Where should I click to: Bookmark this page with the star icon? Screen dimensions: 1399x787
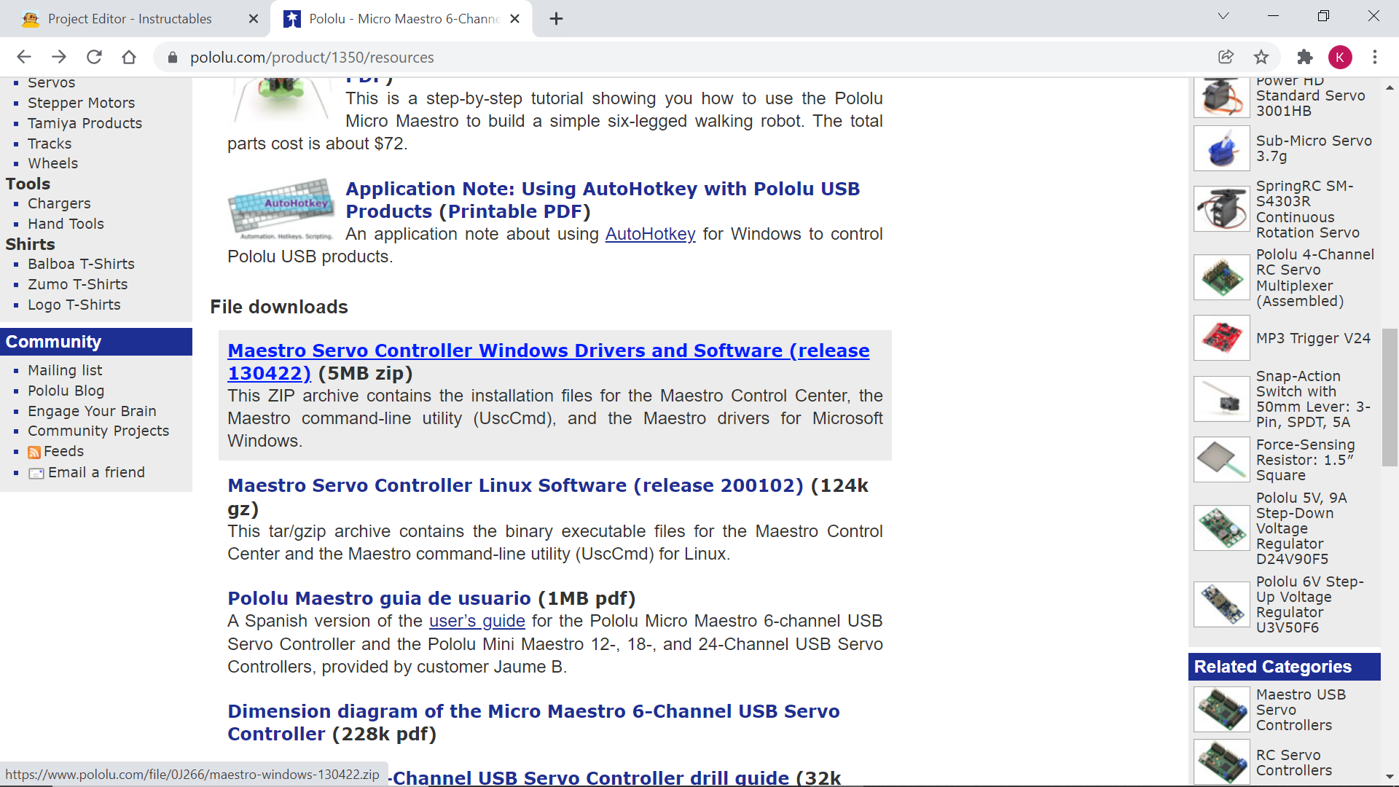pyautogui.click(x=1261, y=57)
